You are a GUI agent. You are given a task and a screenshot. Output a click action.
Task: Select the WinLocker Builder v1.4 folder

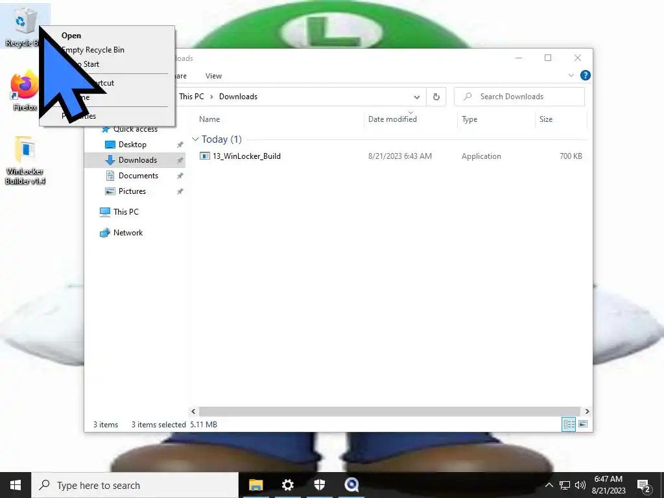click(25, 160)
